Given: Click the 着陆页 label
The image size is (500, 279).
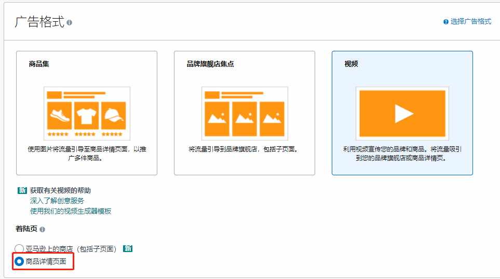Looking at the screenshot, I should [x=26, y=229].
